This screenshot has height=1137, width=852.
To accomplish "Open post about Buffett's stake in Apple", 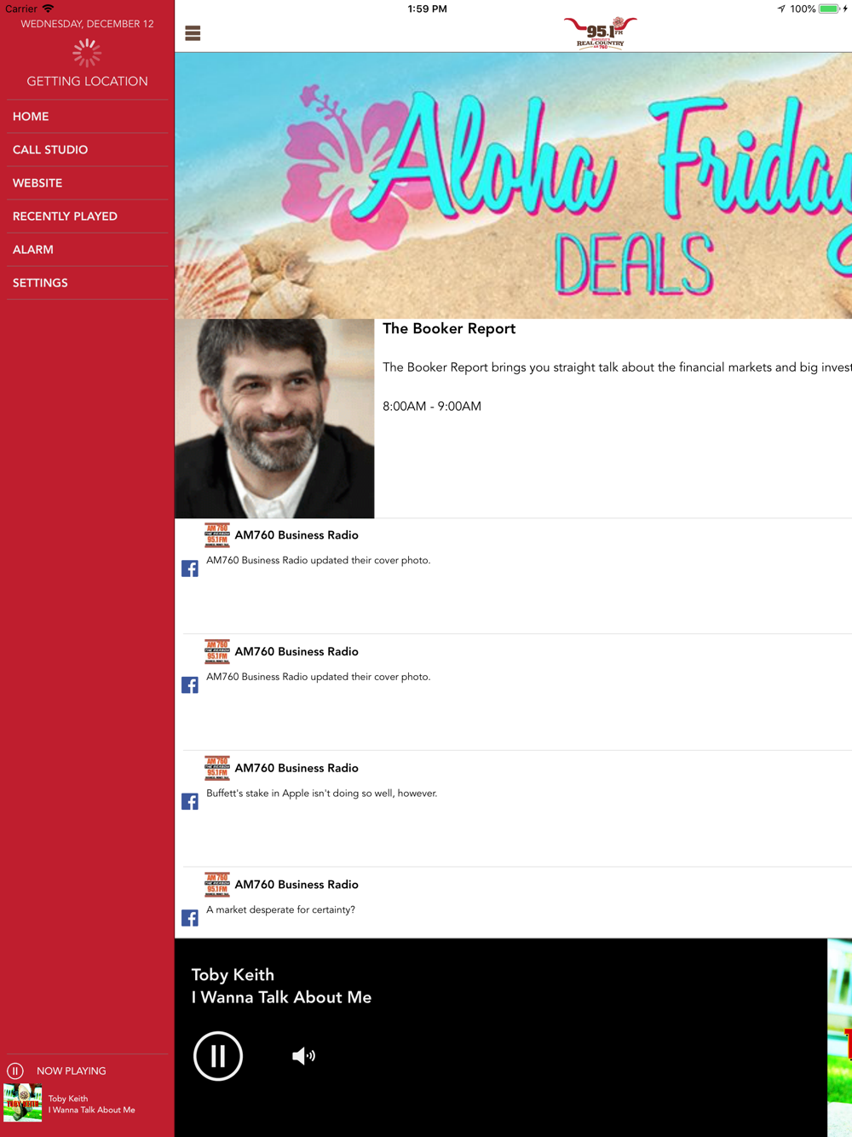I will [322, 794].
